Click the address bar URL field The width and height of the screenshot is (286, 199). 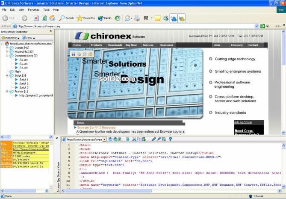click(136, 26)
